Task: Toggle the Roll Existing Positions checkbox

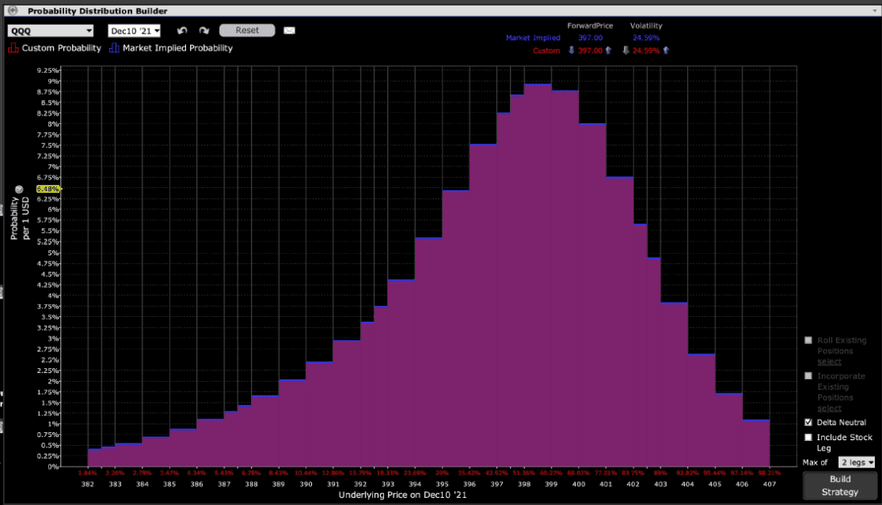Action: [x=808, y=340]
